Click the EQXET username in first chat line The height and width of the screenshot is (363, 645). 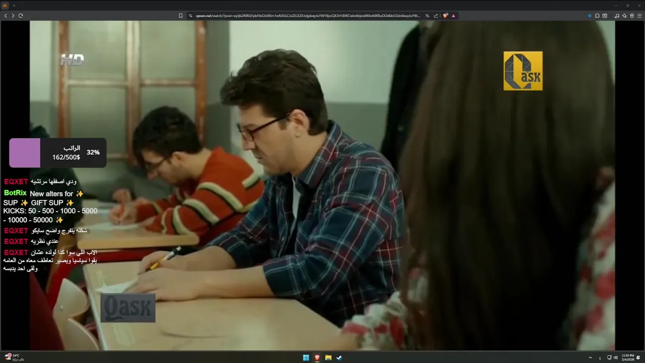click(x=16, y=181)
